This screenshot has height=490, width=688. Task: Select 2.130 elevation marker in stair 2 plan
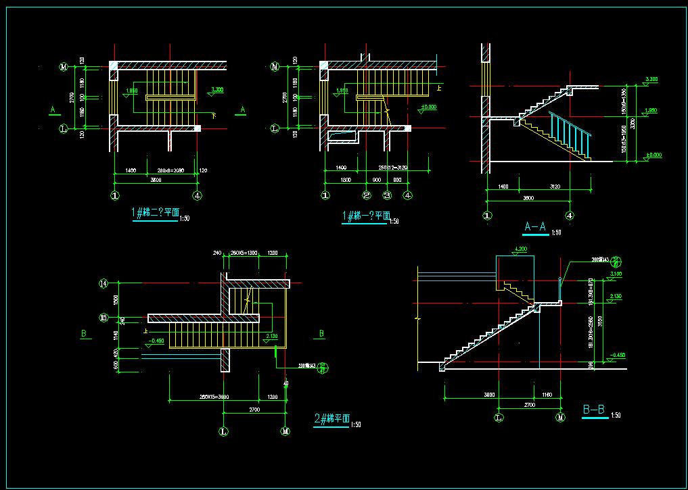pos(272,337)
